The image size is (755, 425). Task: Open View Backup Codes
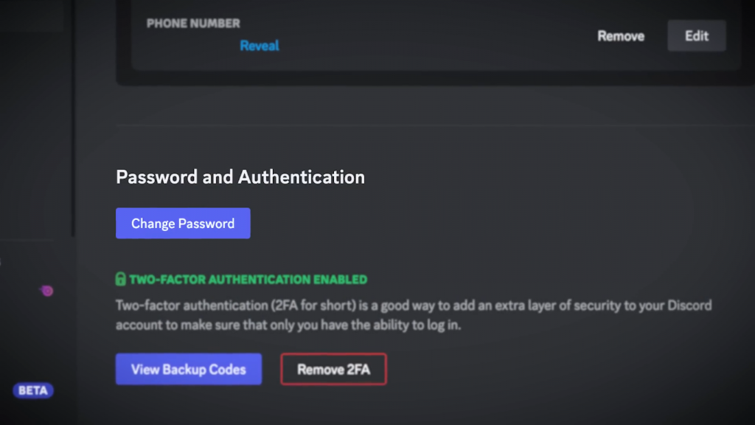188,369
